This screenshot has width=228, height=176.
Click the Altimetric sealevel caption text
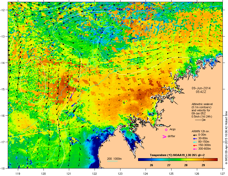tap(202, 104)
